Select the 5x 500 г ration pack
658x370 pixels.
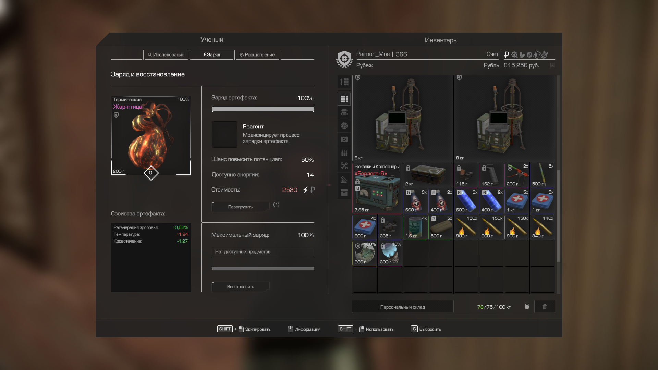click(x=441, y=227)
